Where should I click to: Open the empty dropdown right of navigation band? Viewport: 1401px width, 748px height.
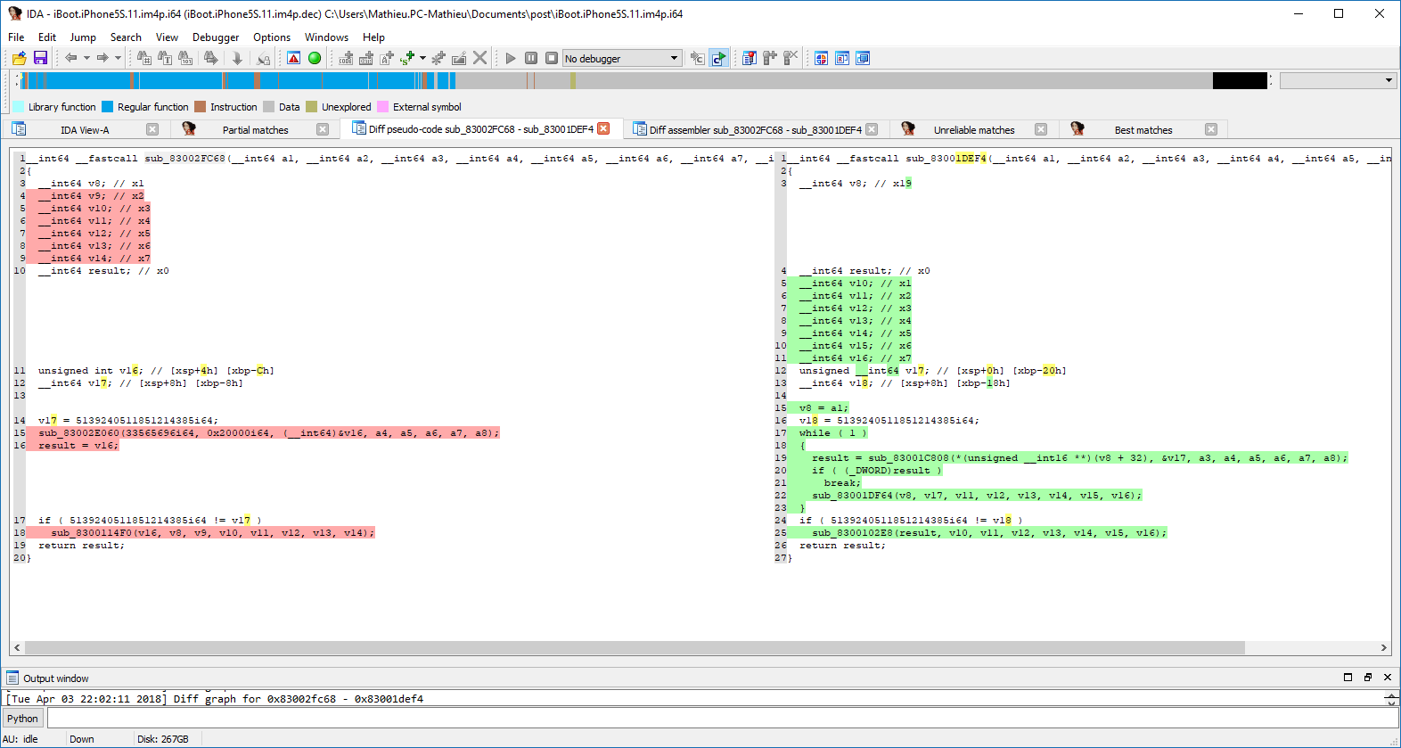(x=1337, y=80)
